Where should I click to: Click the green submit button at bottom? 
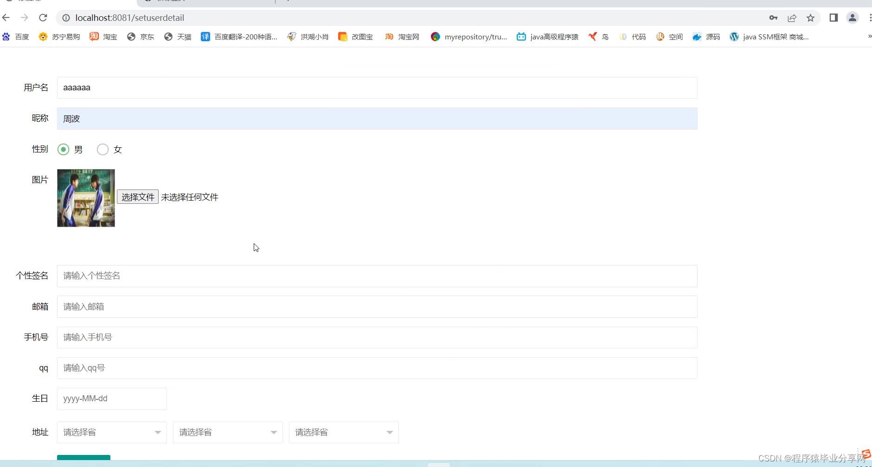pos(83,458)
